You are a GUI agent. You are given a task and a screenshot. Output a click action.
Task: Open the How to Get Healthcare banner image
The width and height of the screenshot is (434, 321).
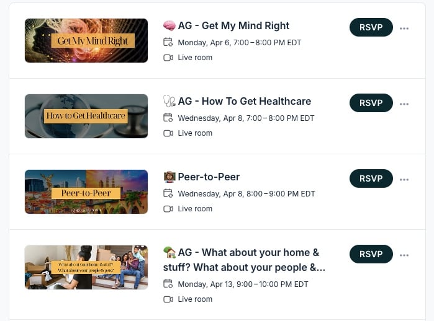86,117
